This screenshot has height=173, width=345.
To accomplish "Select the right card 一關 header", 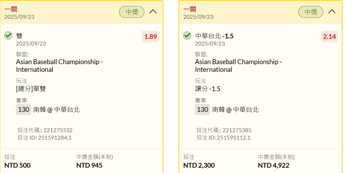I will [x=189, y=9].
